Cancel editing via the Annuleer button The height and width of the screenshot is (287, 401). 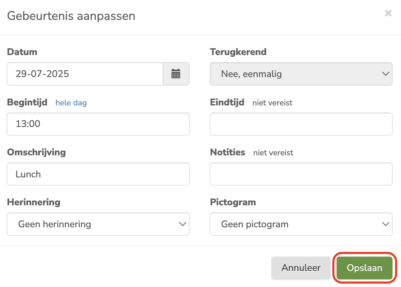(301, 268)
